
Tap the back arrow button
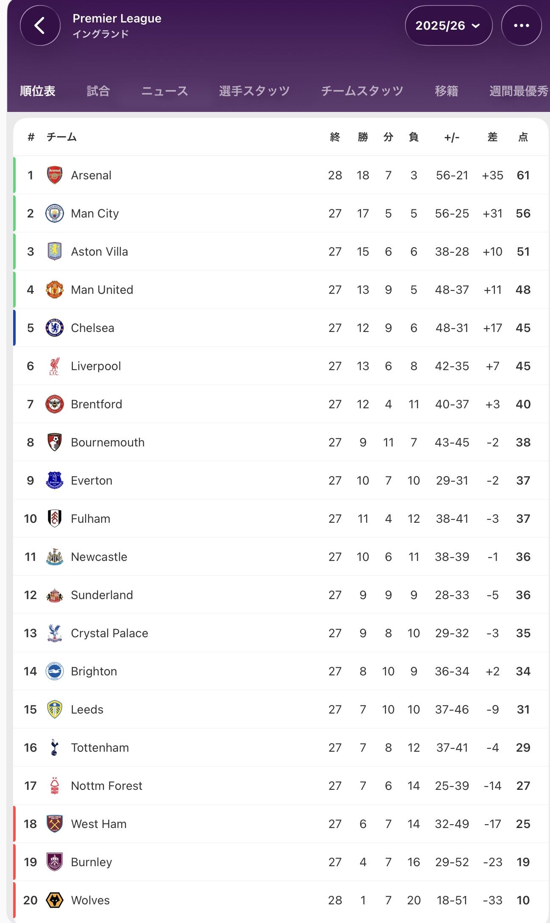pos(40,25)
